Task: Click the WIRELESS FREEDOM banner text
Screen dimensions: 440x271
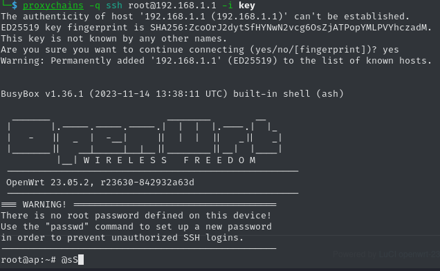Action: pyautogui.click(x=169, y=160)
